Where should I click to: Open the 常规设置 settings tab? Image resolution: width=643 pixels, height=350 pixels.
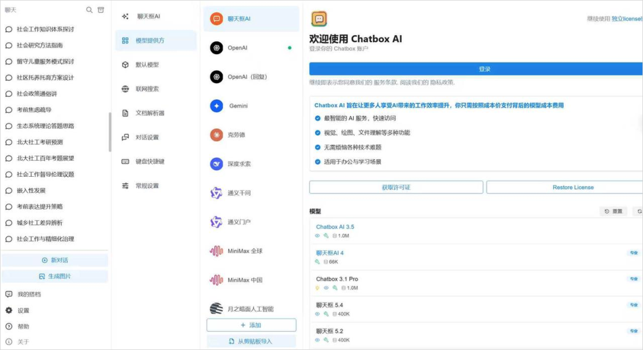click(x=156, y=186)
